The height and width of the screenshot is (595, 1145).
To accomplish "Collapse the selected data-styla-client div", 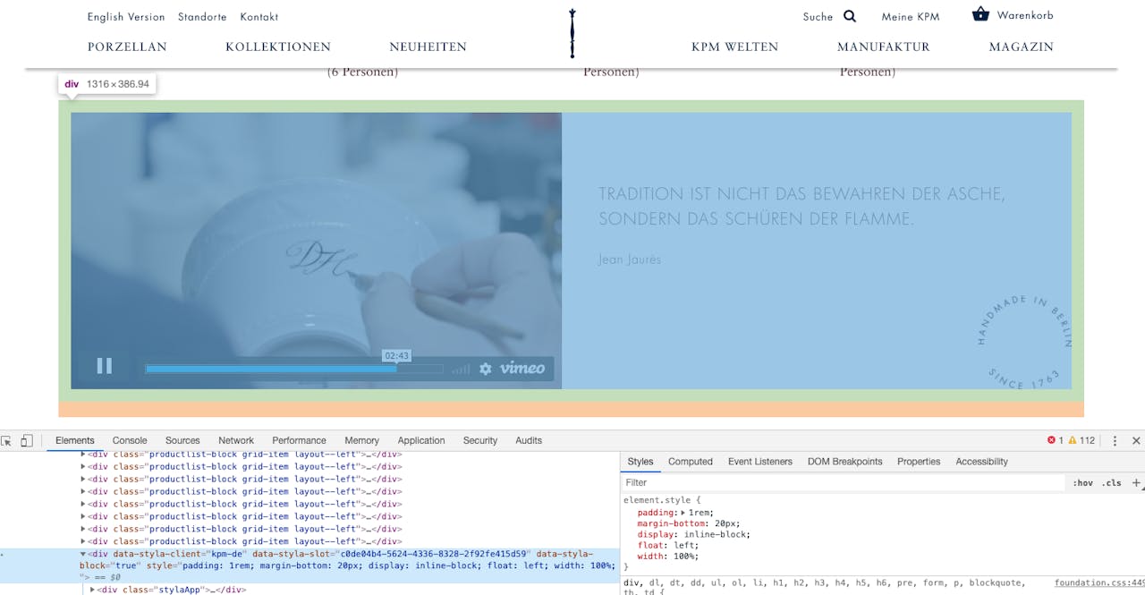I will tap(83, 555).
